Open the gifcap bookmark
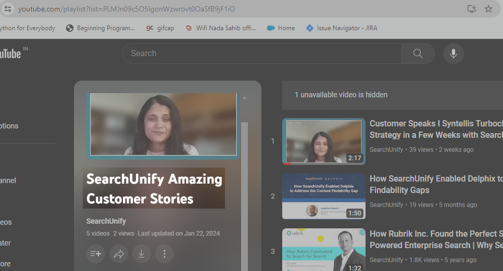This screenshot has width=503, height=271. [163, 28]
